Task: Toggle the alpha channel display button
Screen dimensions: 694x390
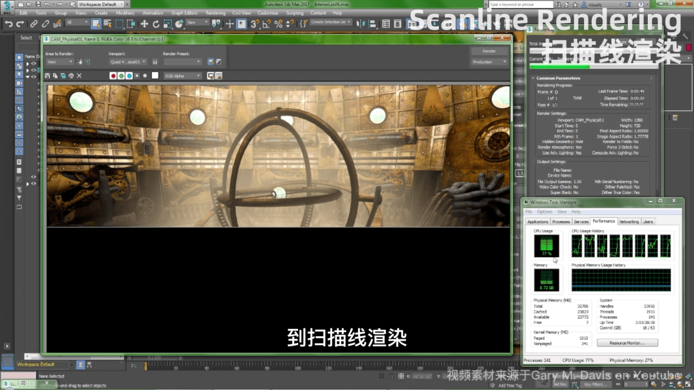Action: tap(137, 76)
